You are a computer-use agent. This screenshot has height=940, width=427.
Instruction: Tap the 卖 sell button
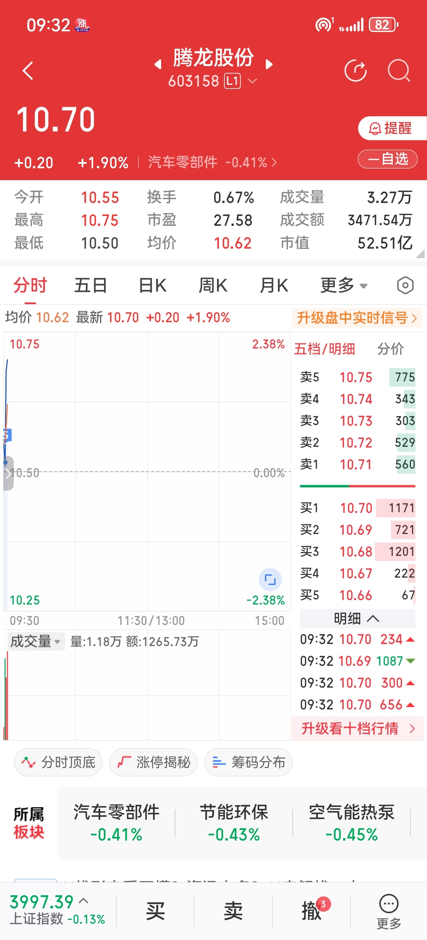(233, 911)
